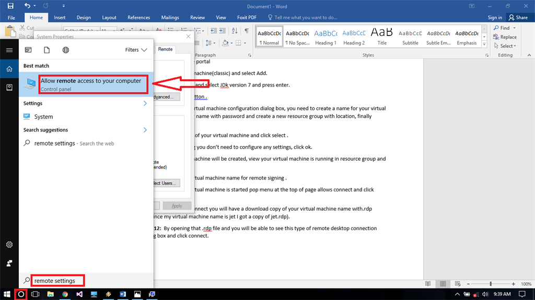
Task: Filter search results by Apps icon
Action: [28, 50]
